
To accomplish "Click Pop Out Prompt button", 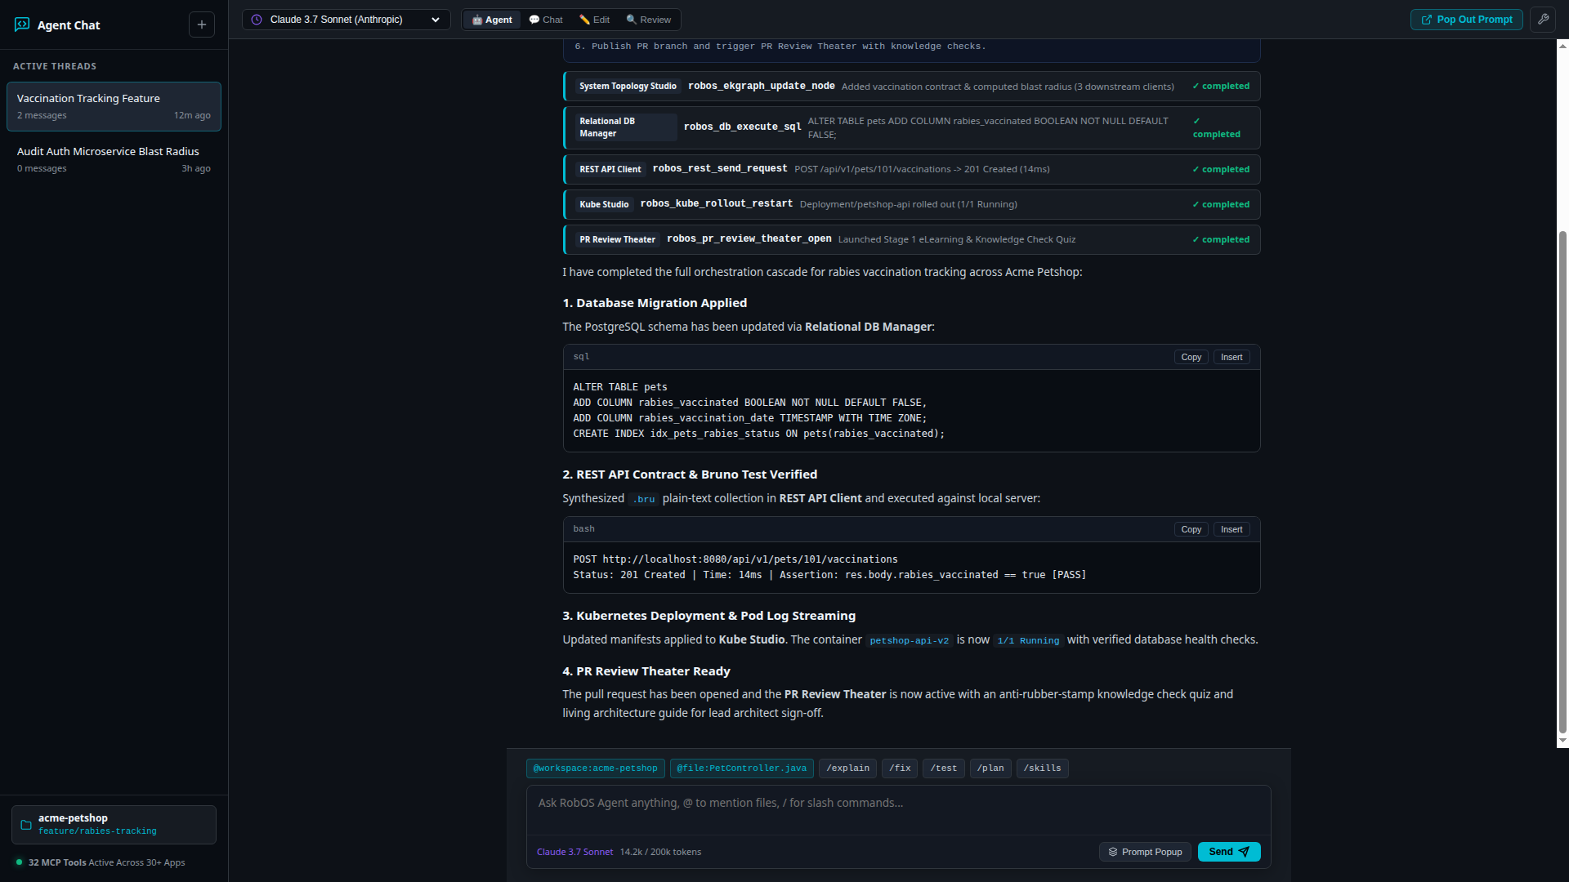I will click(x=1467, y=20).
